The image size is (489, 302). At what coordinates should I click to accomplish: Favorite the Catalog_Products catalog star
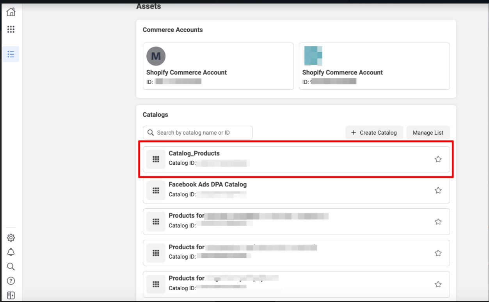coord(438,159)
